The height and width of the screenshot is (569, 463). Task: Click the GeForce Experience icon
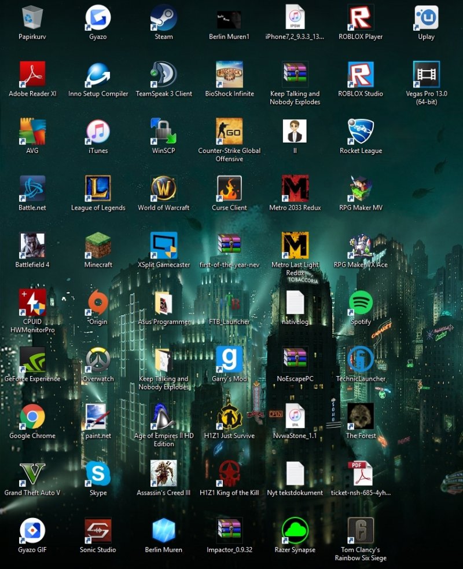tap(32, 359)
